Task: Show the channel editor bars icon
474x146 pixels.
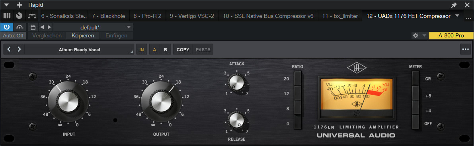Action: click(x=7, y=16)
